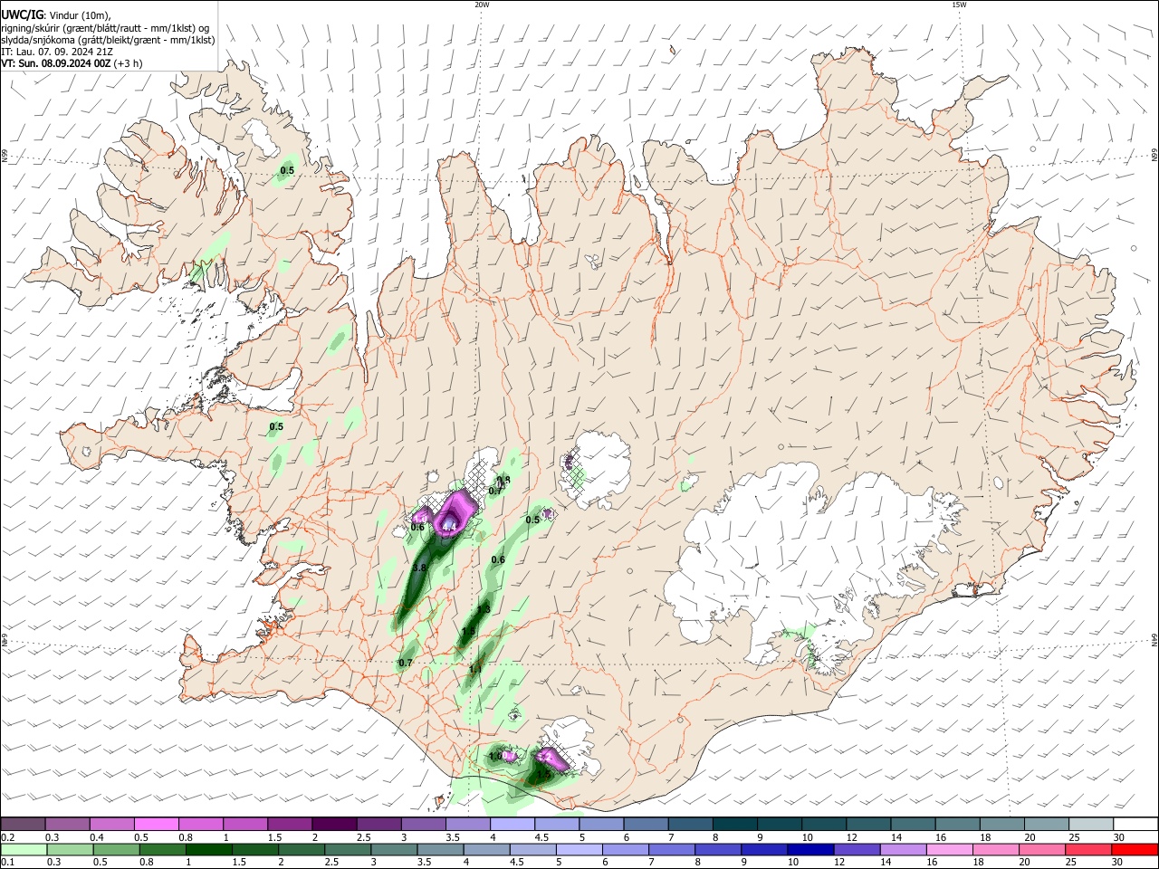Viewport: 1159px width, 869px height.
Task: Click the 15W longitude label
Action: pos(959,5)
